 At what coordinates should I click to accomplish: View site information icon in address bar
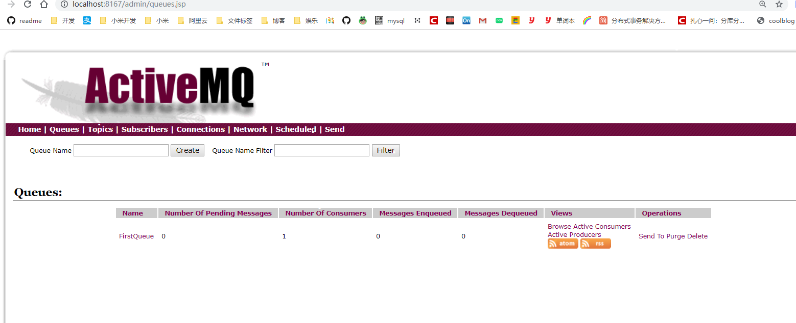[64, 4]
